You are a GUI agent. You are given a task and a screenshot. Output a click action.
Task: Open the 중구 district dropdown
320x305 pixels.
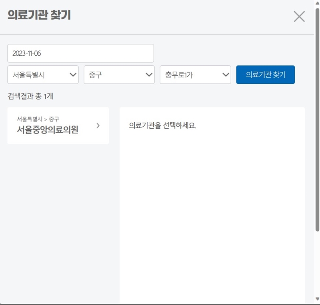(119, 75)
